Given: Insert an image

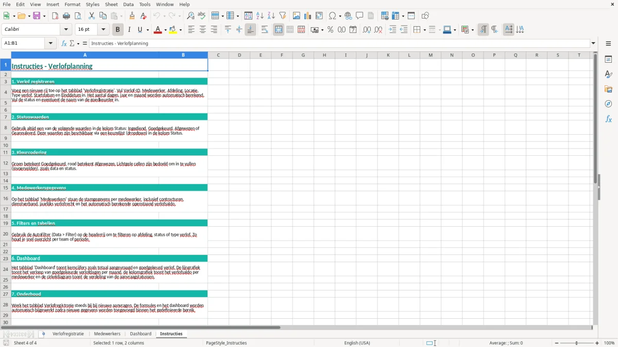Looking at the screenshot, I should pos(297,16).
